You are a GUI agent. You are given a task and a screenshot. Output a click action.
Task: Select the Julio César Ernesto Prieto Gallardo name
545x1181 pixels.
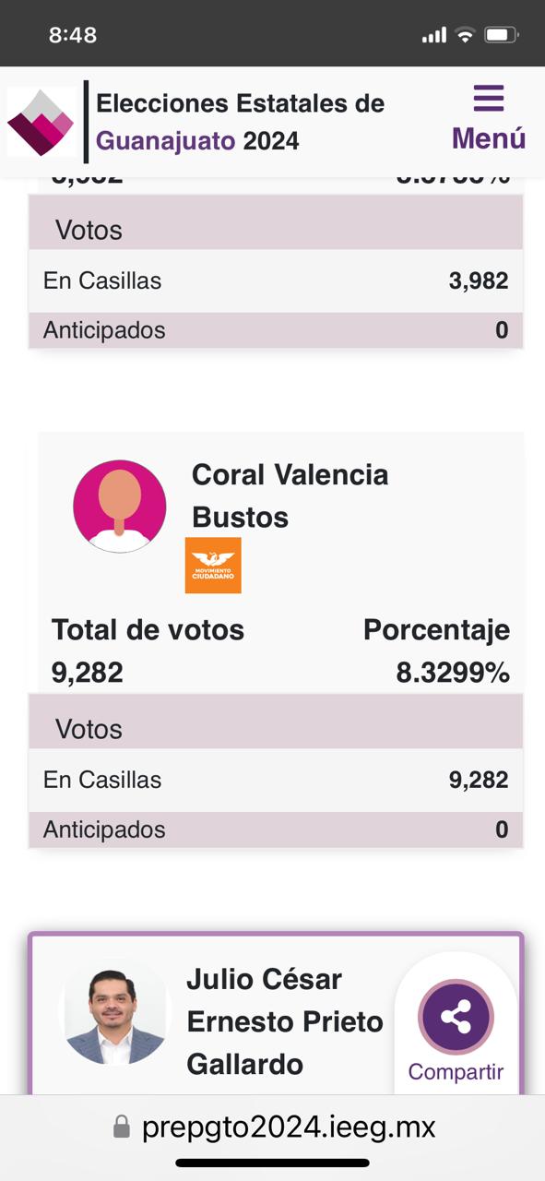point(285,1021)
